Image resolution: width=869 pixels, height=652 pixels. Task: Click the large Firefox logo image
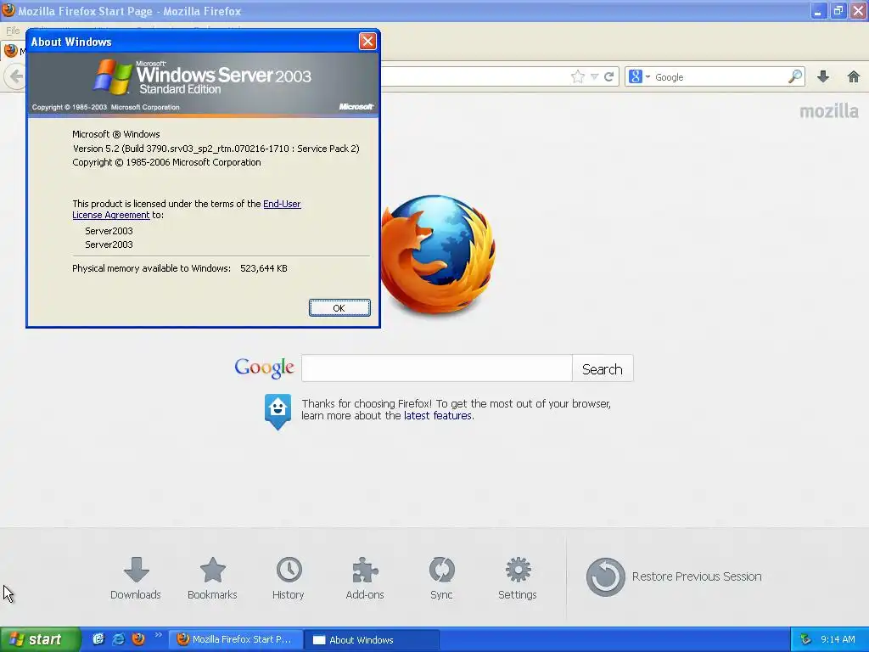(x=438, y=254)
